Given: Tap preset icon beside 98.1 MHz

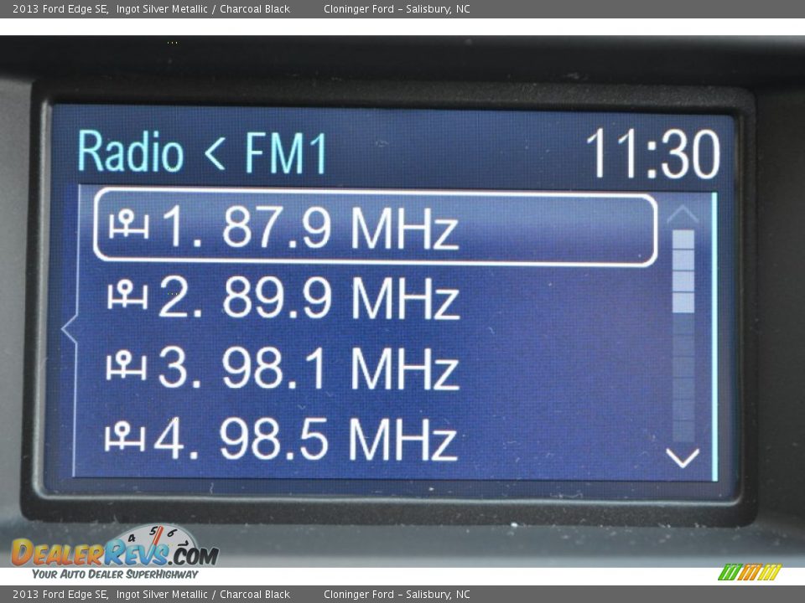Looking at the screenshot, I should coord(127,365).
